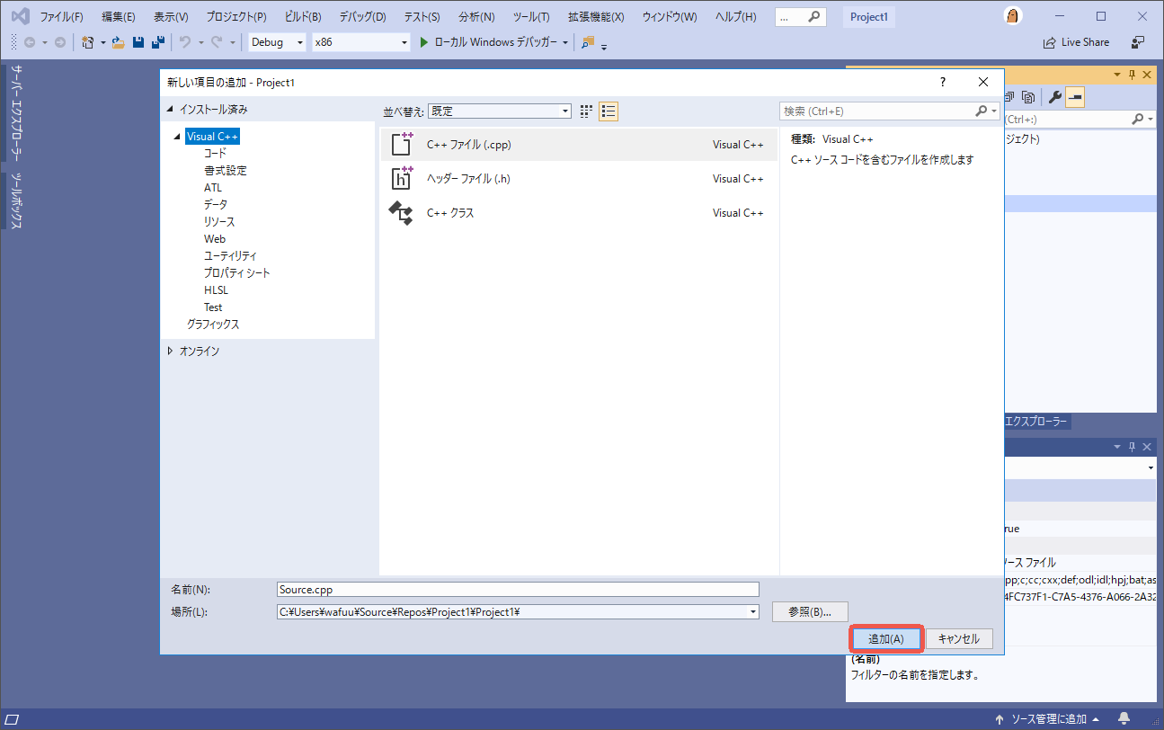Screen dimensions: 1164x730
Task: Click the Visual Studio title bar search box
Action: [801, 17]
